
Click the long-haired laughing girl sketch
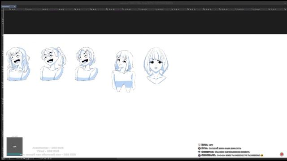pos(18,64)
